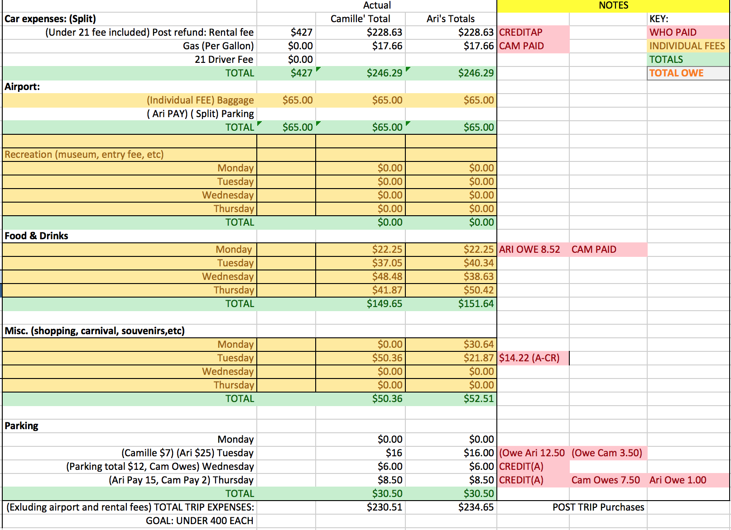
Task: Click the TOTALS key cell
Action: [688, 60]
